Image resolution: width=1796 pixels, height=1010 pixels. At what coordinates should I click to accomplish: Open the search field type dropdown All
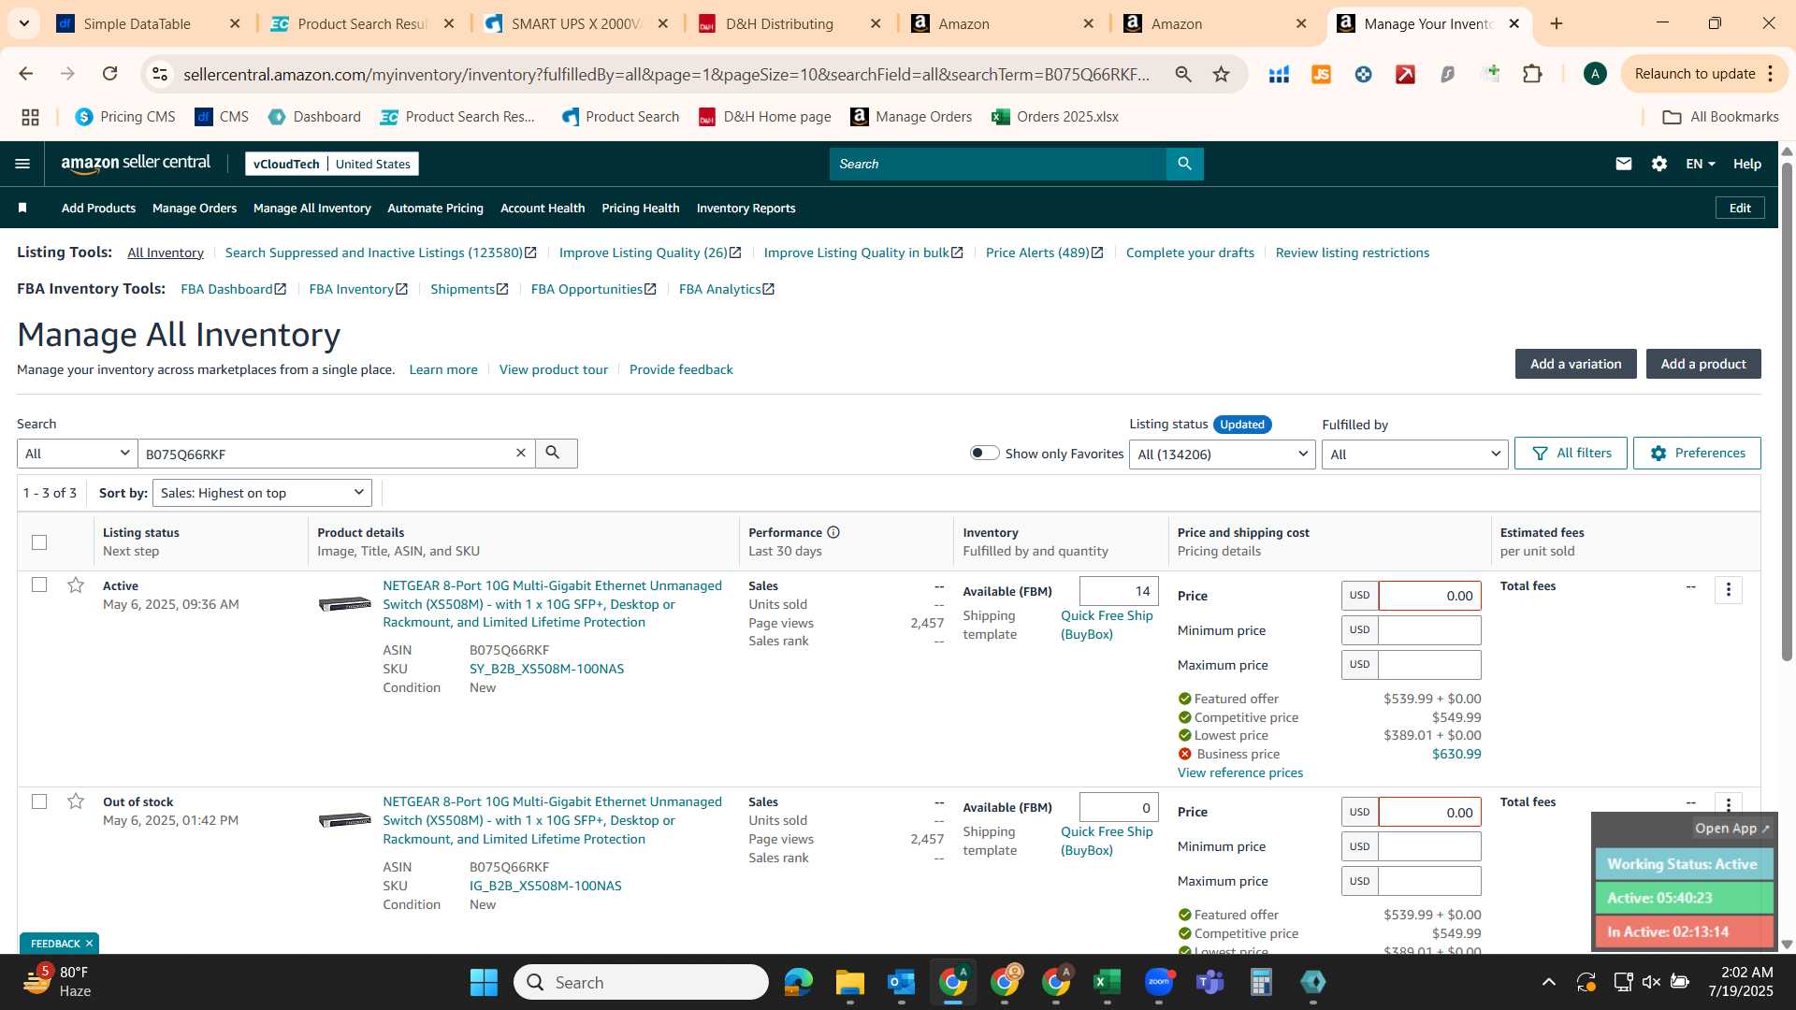click(x=77, y=454)
